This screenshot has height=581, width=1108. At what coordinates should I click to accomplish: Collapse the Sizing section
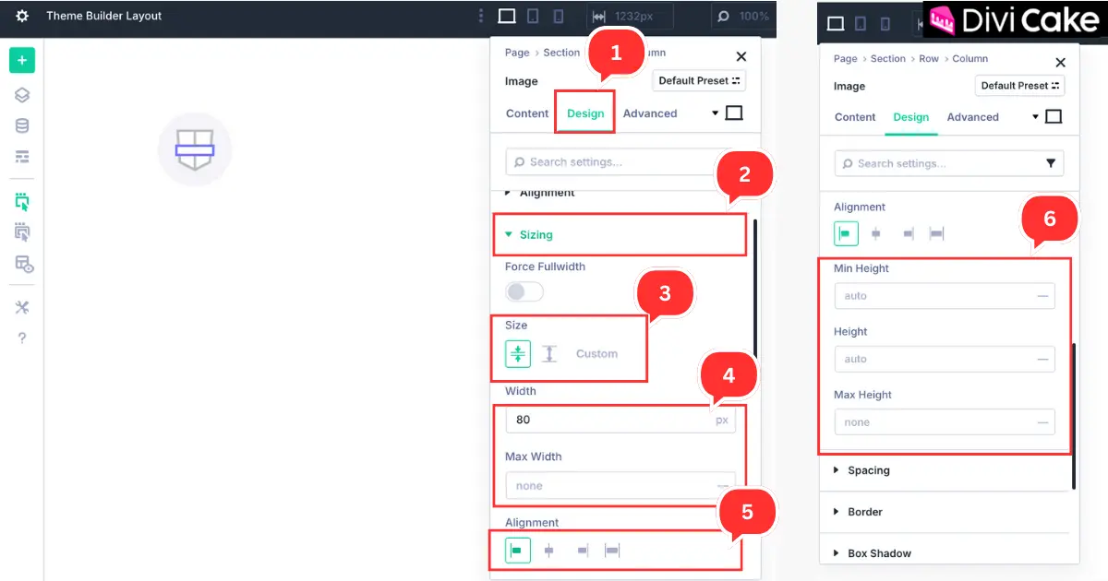tap(620, 234)
